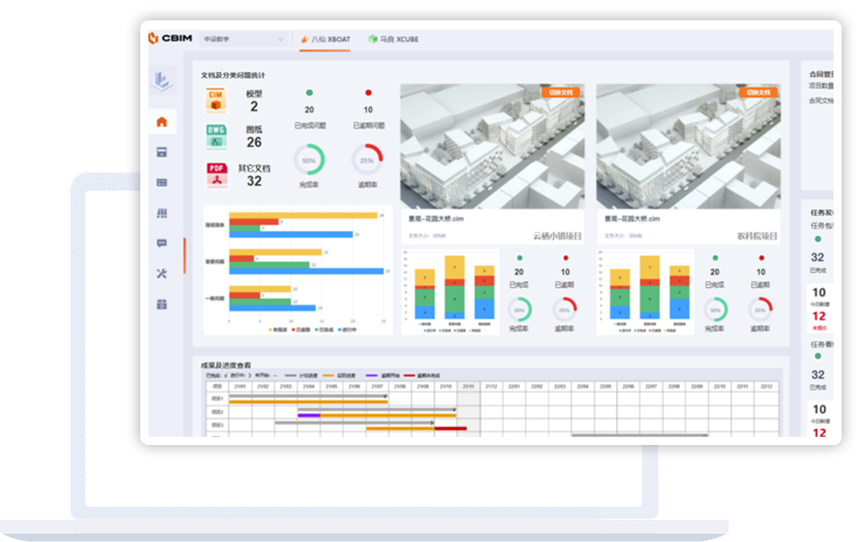Click the PDF other documents icon
This screenshot has width=858, height=542.
[x=215, y=174]
